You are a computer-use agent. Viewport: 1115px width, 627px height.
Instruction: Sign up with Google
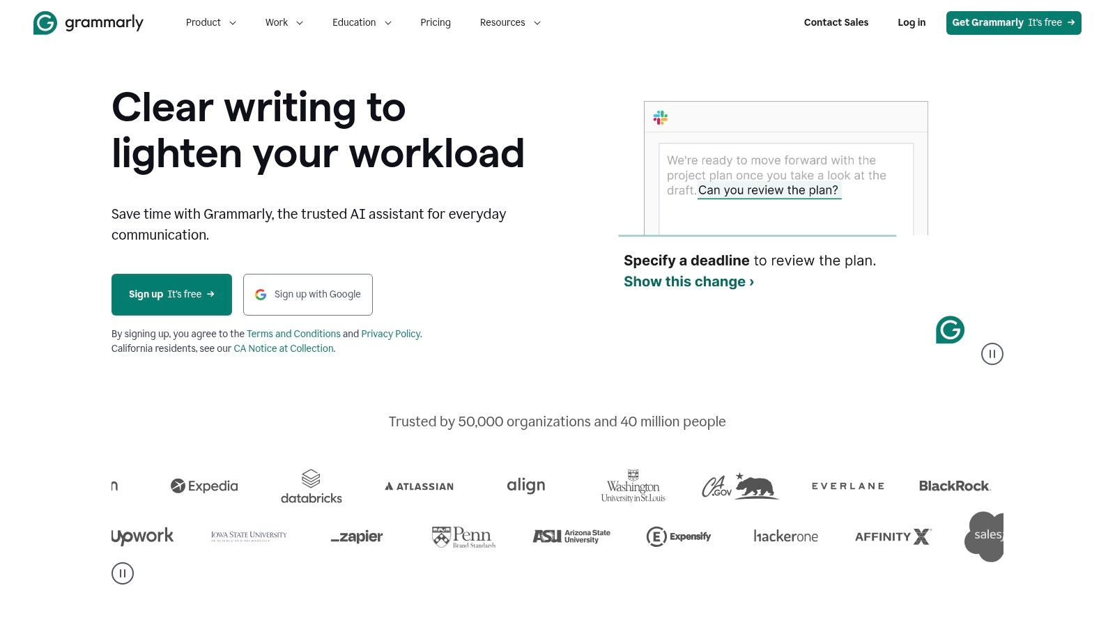tap(307, 294)
